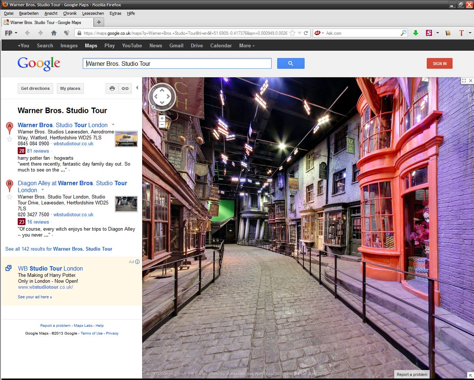Open Warner Bros. Studio Tour London thumbnail
The image size is (474, 380).
pyautogui.click(x=126, y=139)
